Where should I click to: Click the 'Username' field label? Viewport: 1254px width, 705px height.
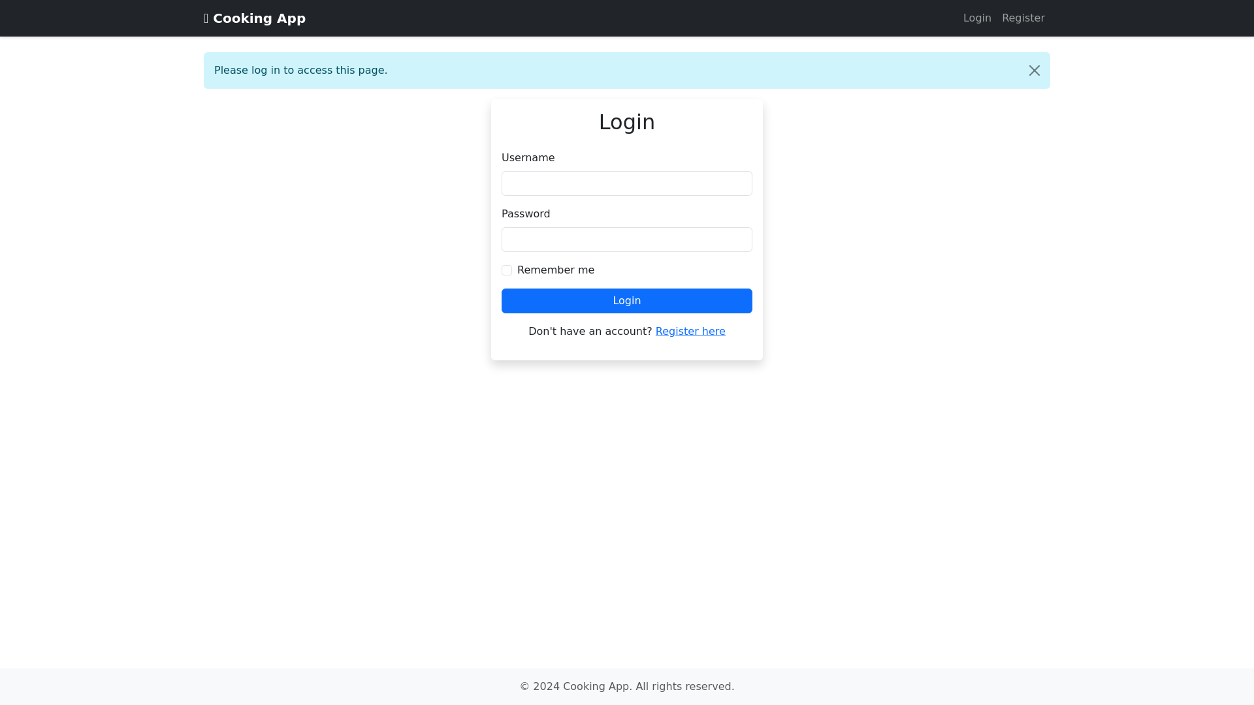click(528, 158)
